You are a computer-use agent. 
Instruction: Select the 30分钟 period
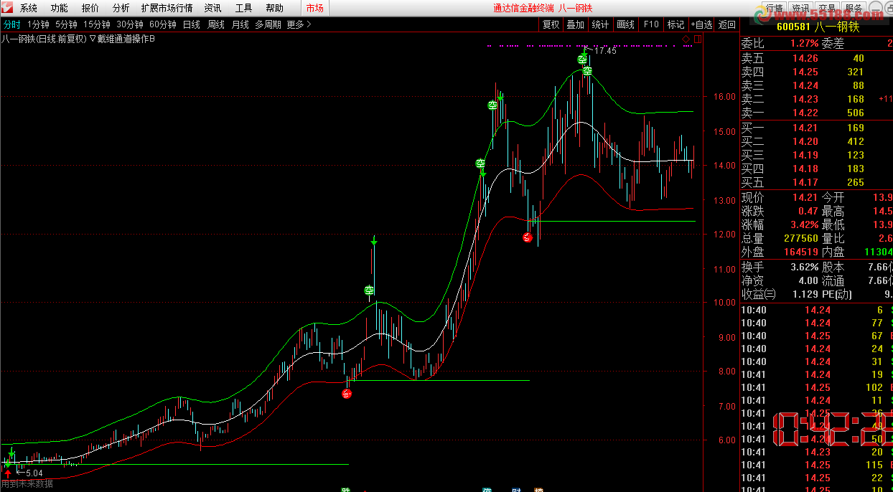(130, 24)
